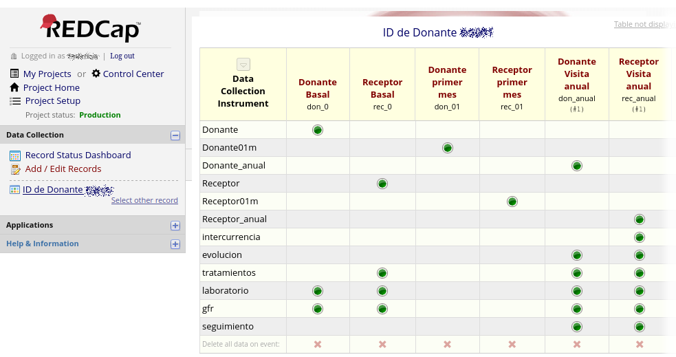This screenshot has width=676, height=357.
Task: Delete all data on the Donante Basal event
Action: [x=318, y=344]
